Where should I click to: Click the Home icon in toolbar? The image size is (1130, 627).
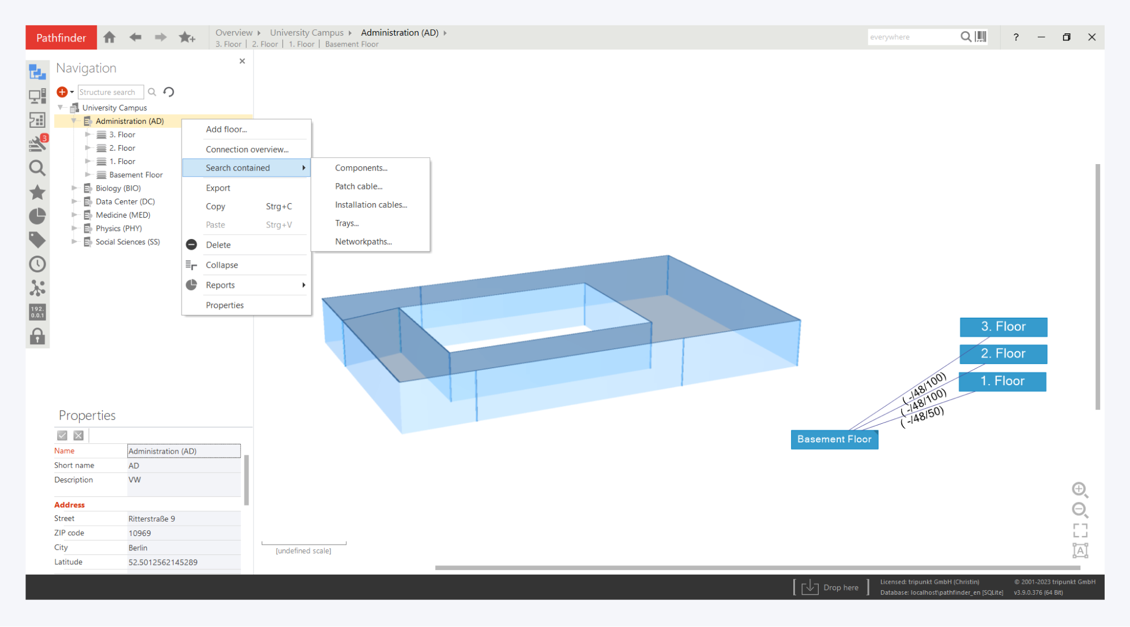pyautogui.click(x=110, y=37)
